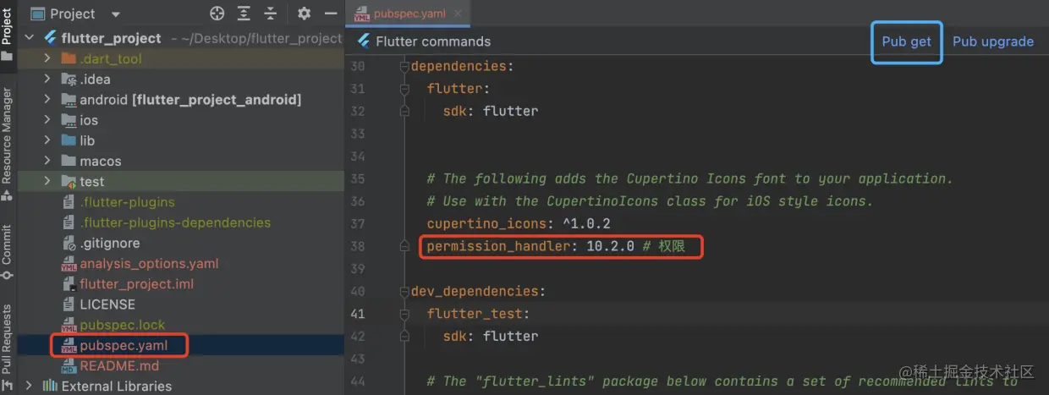Expand the test folder

(x=48, y=181)
